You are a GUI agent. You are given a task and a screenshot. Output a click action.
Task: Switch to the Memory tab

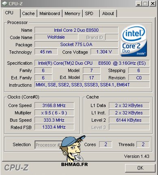[x=72, y=13]
